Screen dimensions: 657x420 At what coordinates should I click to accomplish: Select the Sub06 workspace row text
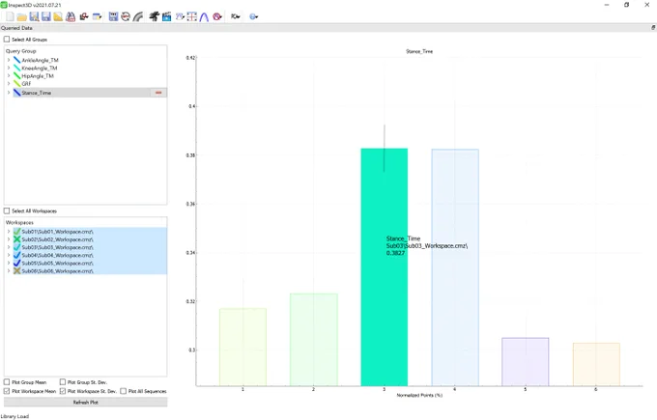point(58,271)
